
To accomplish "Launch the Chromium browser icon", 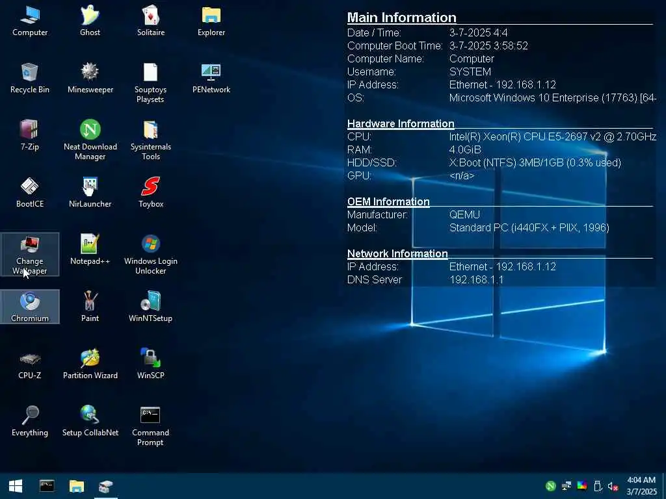I will 30,307.
